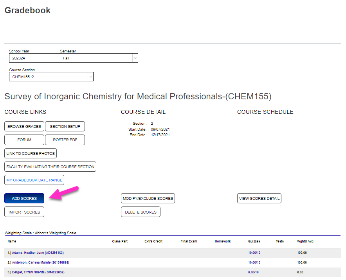
Task: Generate the Roster PDF
Action: [x=65, y=140]
